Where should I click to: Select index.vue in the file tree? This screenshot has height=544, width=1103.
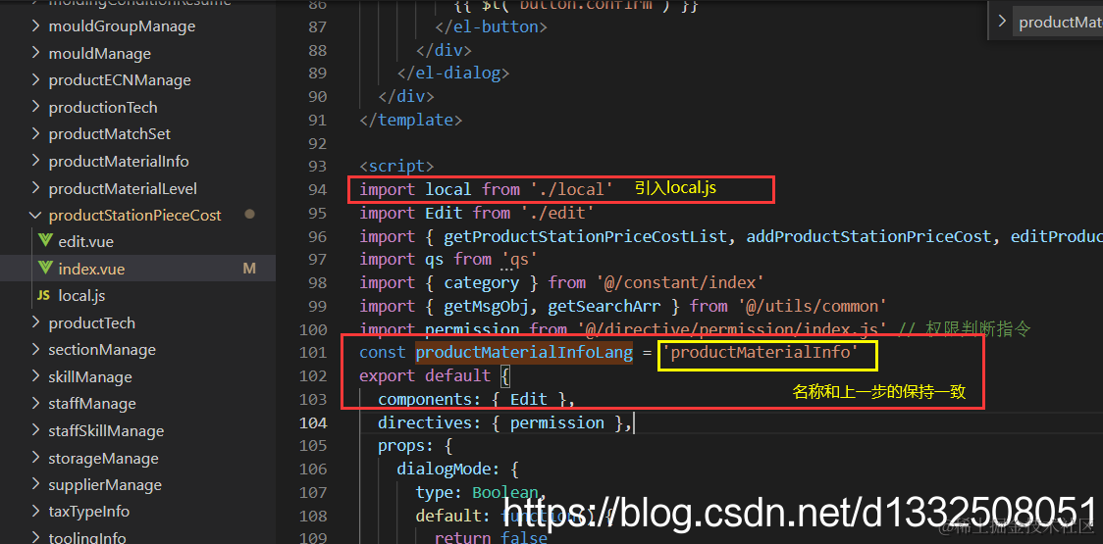[x=91, y=270]
